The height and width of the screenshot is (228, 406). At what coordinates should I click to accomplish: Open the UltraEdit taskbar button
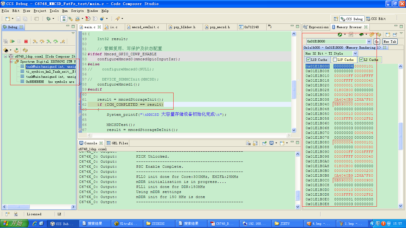click(x=127, y=224)
